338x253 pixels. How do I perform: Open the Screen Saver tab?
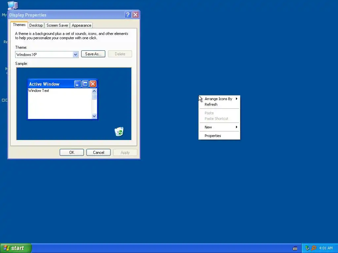click(x=57, y=25)
